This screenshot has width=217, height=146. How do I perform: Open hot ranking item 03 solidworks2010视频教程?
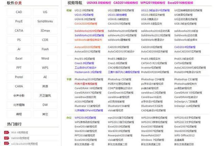point(24,144)
